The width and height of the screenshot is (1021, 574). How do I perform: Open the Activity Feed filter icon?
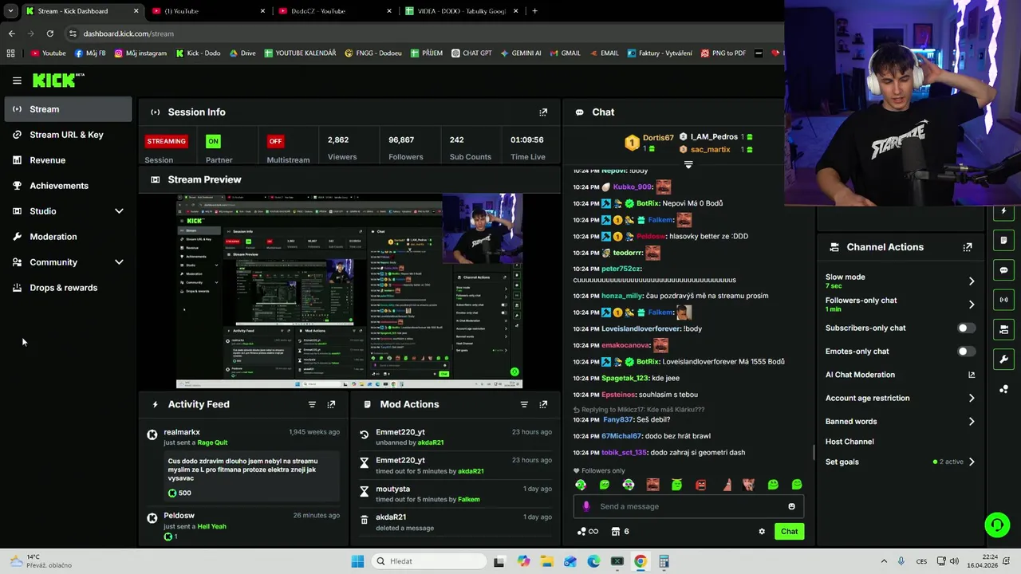coord(312,404)
